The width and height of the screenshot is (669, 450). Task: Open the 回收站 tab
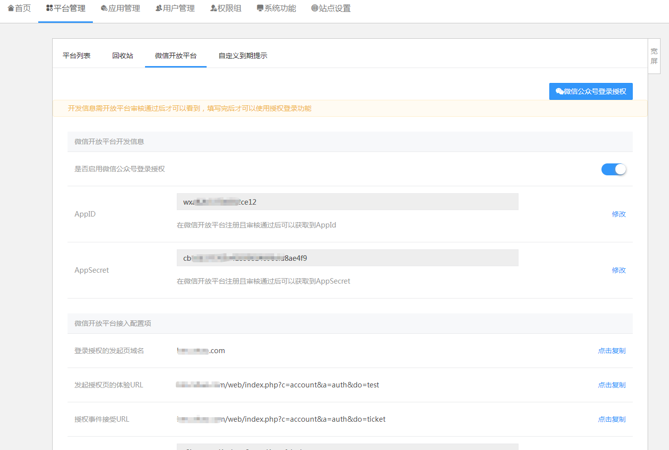[122, 56]
